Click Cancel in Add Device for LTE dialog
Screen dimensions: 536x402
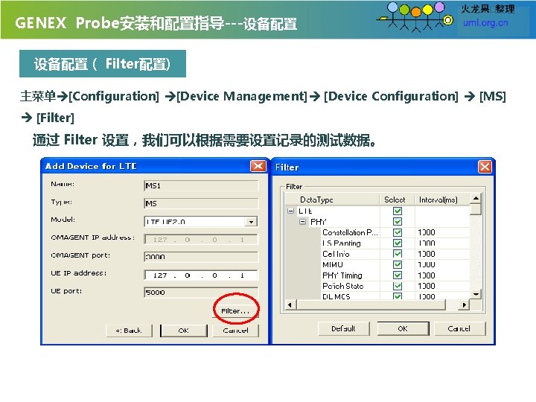(235, 331)
